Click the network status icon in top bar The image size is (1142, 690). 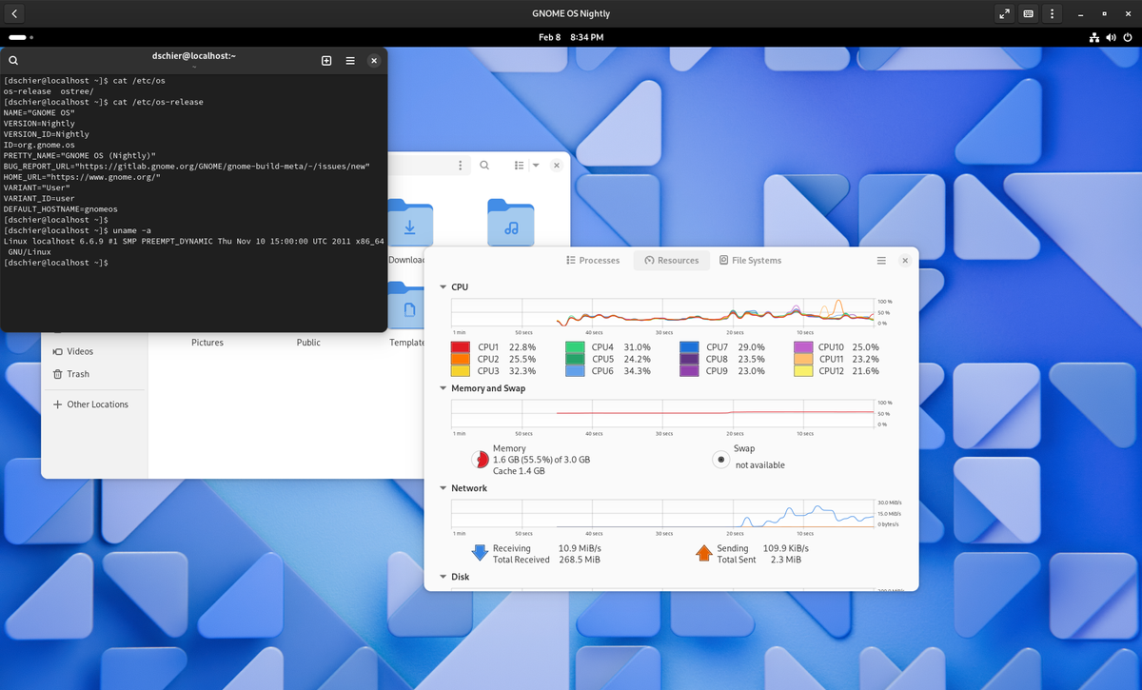(x=1093, y=37)
